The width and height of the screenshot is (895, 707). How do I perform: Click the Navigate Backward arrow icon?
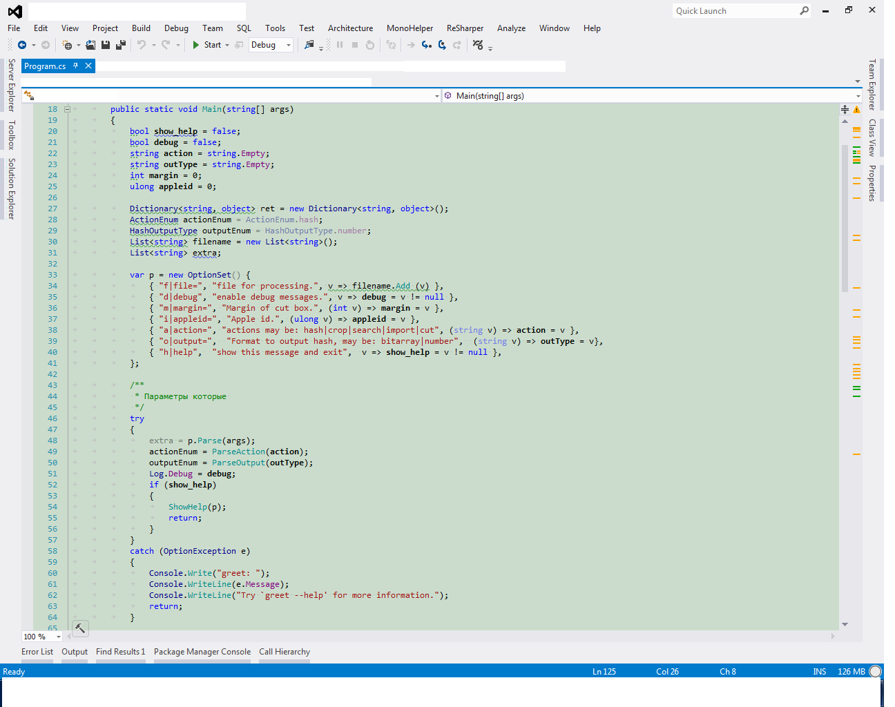click(22, 45)
